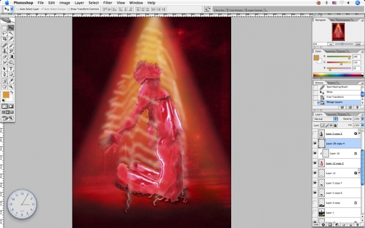Screen dimensions: 365x228
Task: Switch to the Channels tab
Action: point(332,114)
